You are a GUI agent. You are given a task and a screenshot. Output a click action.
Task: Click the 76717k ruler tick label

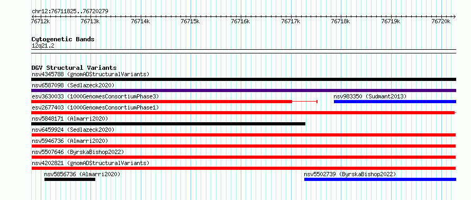tap(291, 21)
